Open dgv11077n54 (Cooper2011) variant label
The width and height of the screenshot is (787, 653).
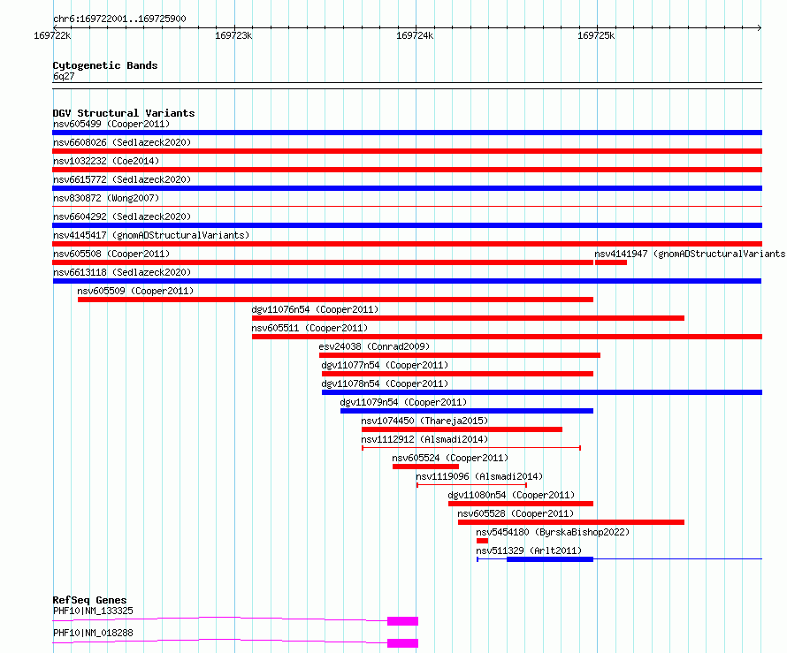[385, 365]
